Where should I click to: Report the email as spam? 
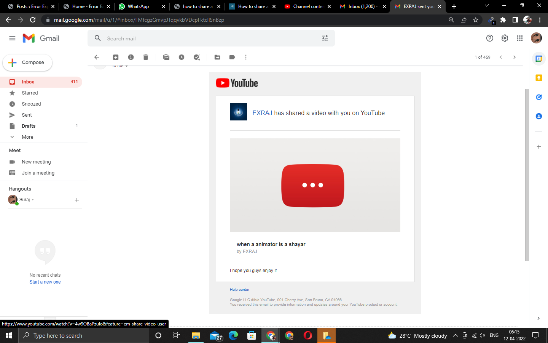[131, 57]
